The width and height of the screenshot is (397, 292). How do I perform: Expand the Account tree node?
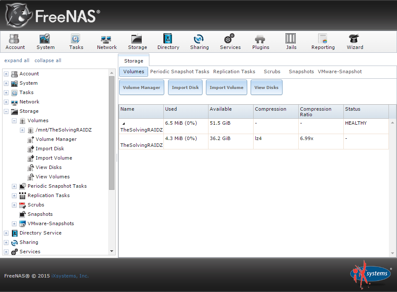6,74
